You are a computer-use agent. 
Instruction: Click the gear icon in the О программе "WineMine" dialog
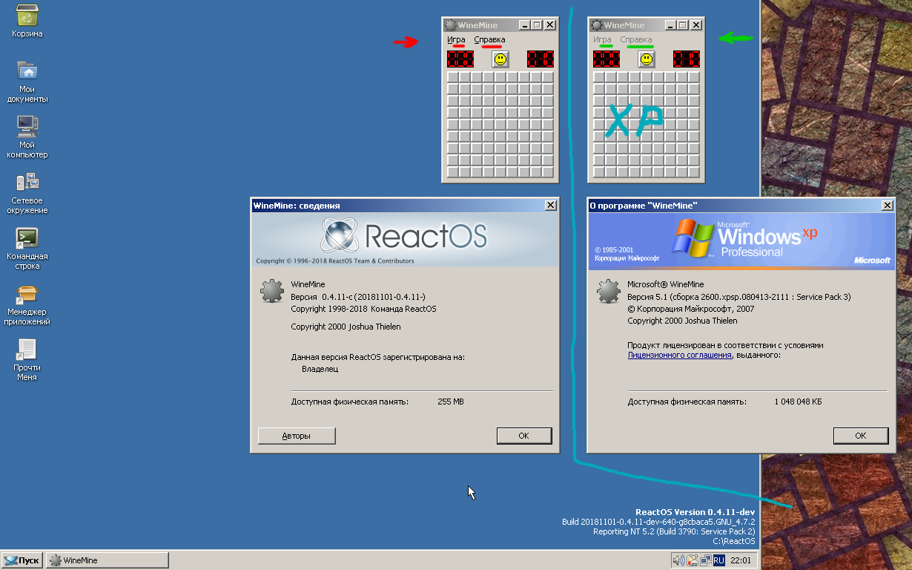(x=609, y=290)
